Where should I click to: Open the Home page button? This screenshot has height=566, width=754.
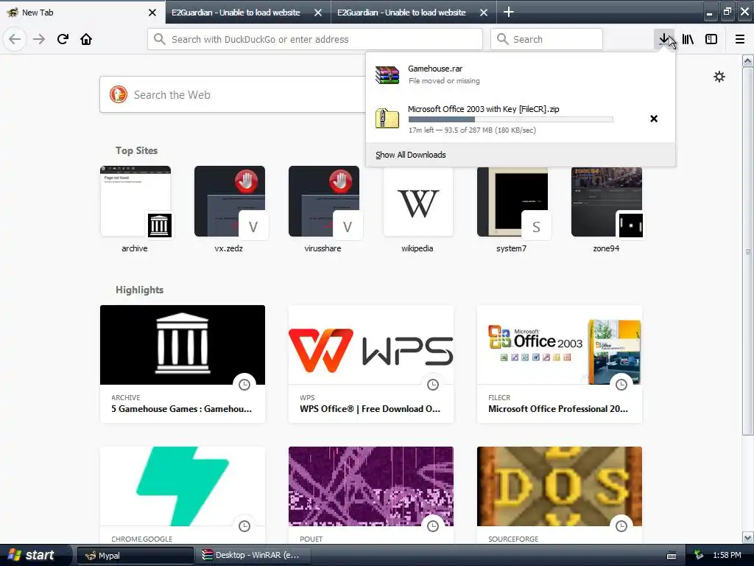point(86,39)
